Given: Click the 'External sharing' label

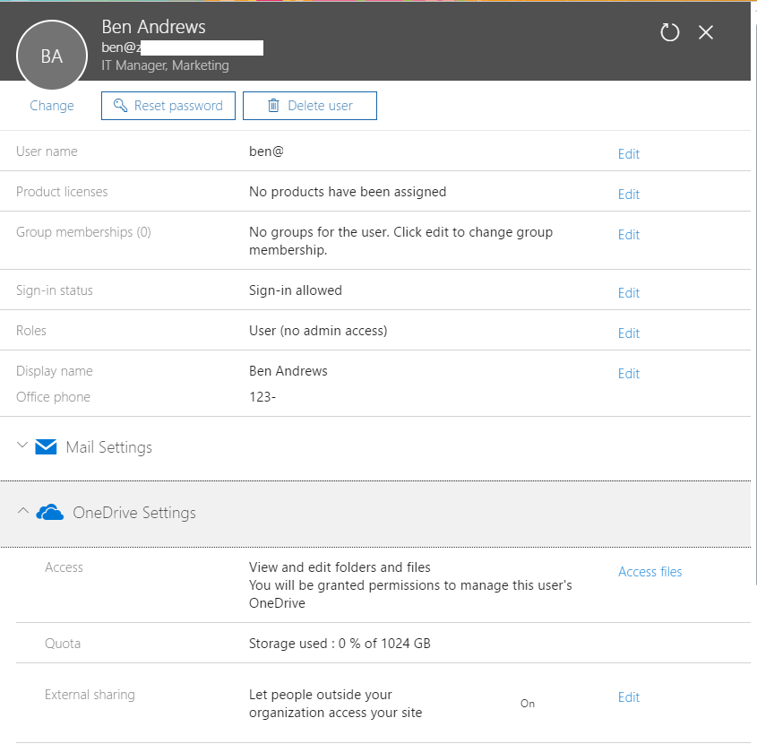Looking at the screenshot, I should [90, 695].
